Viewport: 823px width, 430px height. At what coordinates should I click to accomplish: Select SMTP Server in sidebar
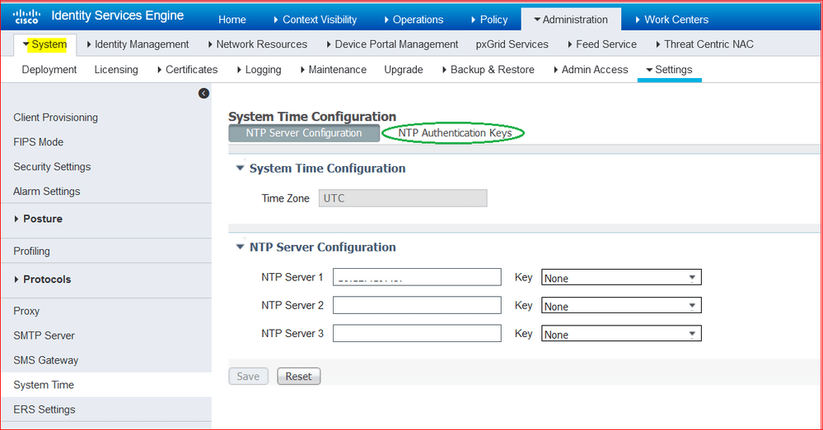point(44,335)
